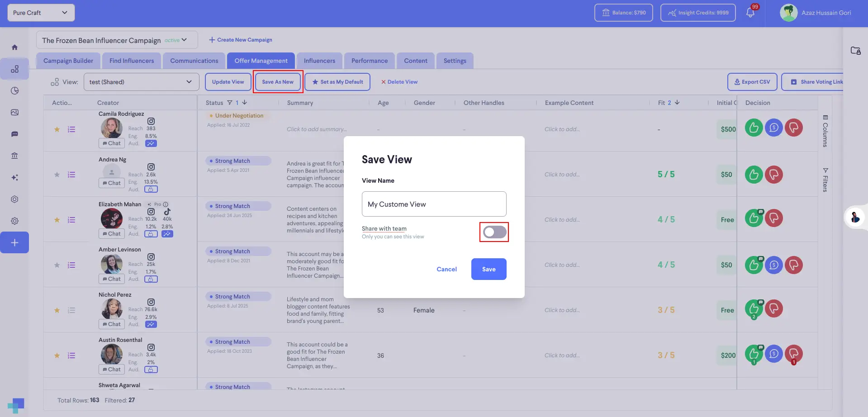Click Save As New button

(278, 82)
